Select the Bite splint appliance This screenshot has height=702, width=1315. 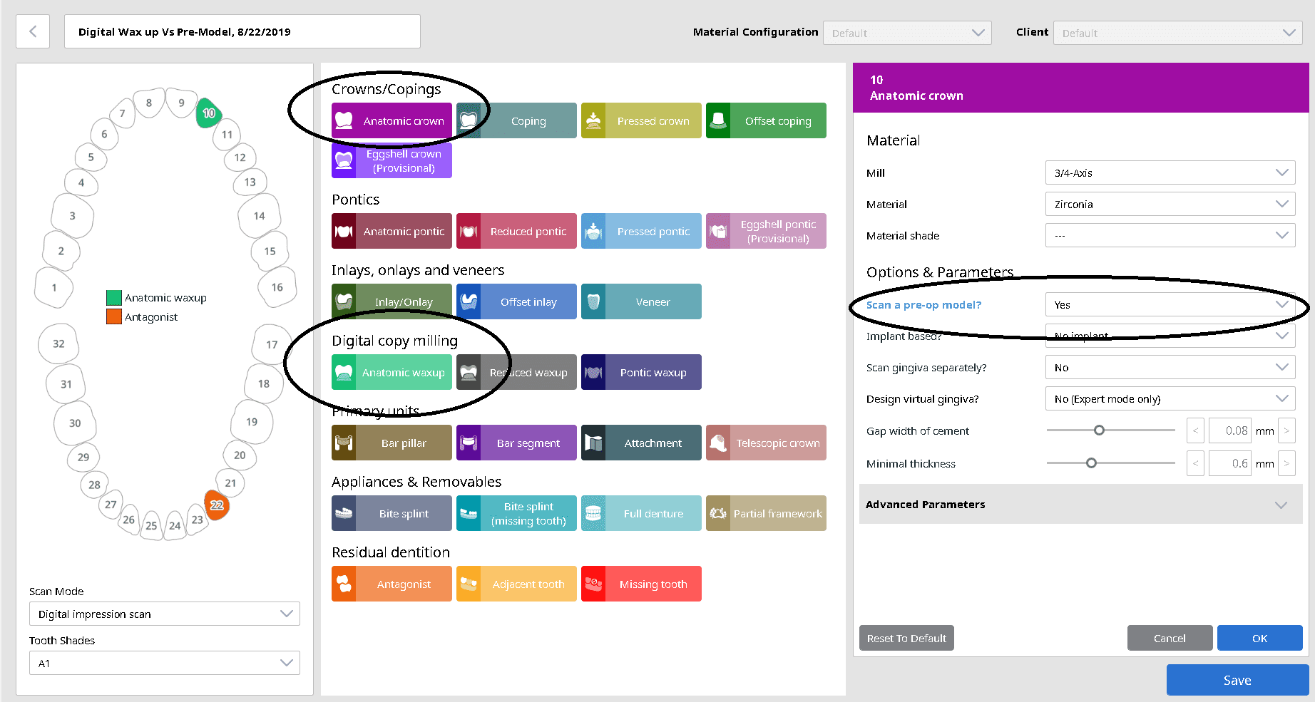point(392,513)
